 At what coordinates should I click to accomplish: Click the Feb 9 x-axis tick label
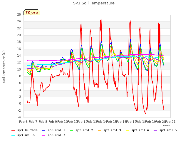tap(53, 122)
